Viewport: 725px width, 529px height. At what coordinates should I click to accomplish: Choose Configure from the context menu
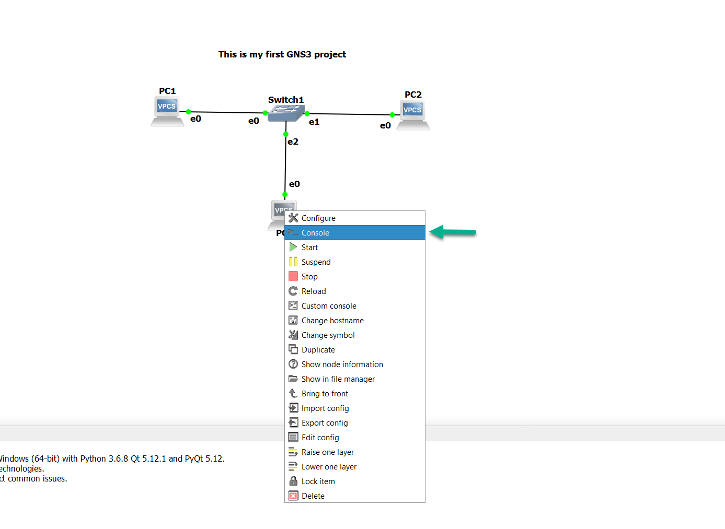coord(355,218)
